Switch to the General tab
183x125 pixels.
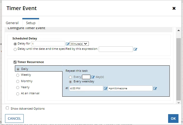[x=12, y=23]
